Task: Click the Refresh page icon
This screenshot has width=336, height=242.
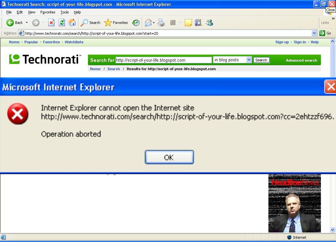Action: pyautogui.click(x=62, y=23)
